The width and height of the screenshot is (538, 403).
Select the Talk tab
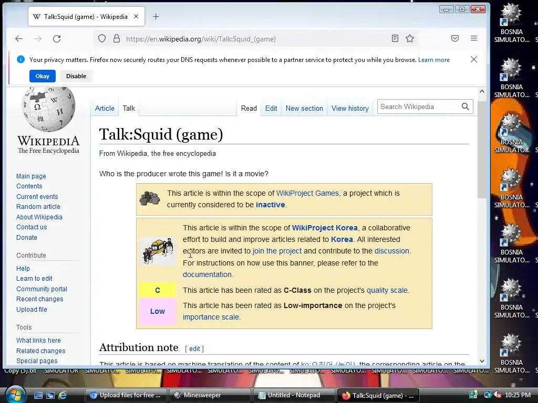[129, 108]
